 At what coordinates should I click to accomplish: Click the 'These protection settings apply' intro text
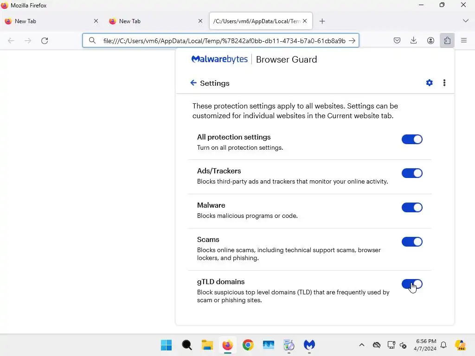[x=295, y=111]
